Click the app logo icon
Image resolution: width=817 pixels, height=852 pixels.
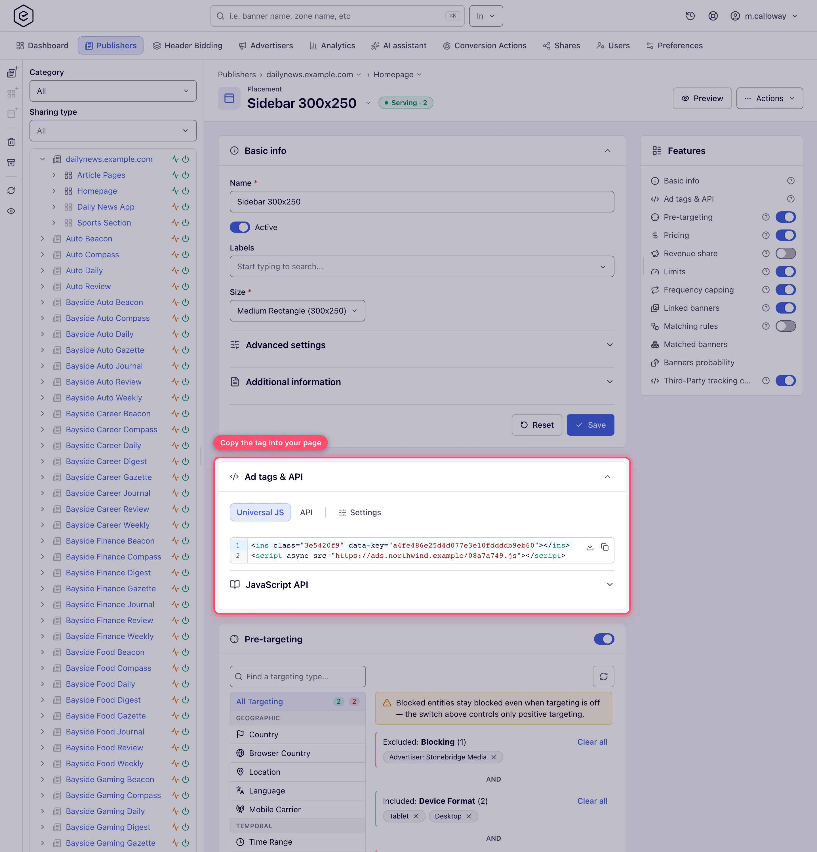[x=24, y=16]
